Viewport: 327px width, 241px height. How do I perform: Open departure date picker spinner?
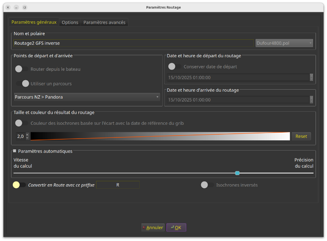[x=311, y=77]
